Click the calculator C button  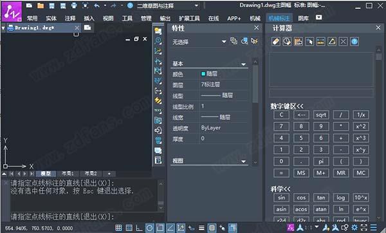click(x=281, y=115)
